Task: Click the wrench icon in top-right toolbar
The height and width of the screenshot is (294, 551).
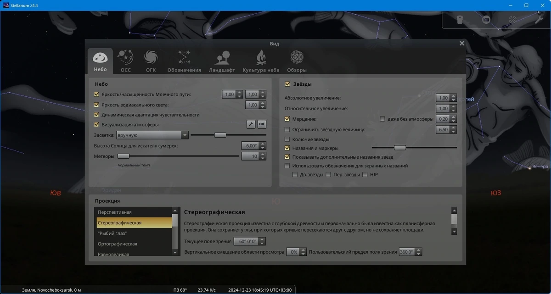Action: [x=539, y=19]
